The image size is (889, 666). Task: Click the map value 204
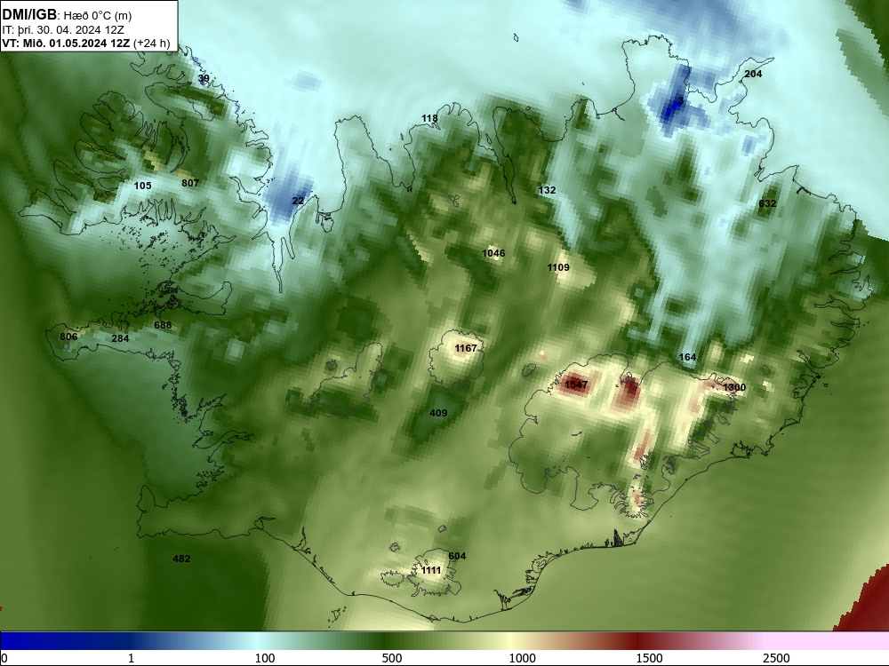[x=753, y=75]
